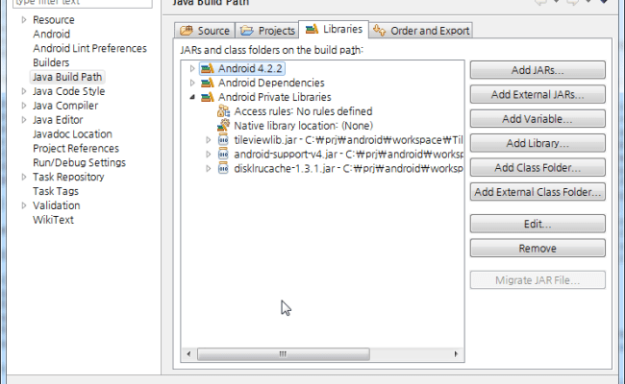Click Add External JARs button

(537, 94)
